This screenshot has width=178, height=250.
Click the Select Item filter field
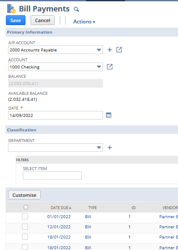point(52,176)
